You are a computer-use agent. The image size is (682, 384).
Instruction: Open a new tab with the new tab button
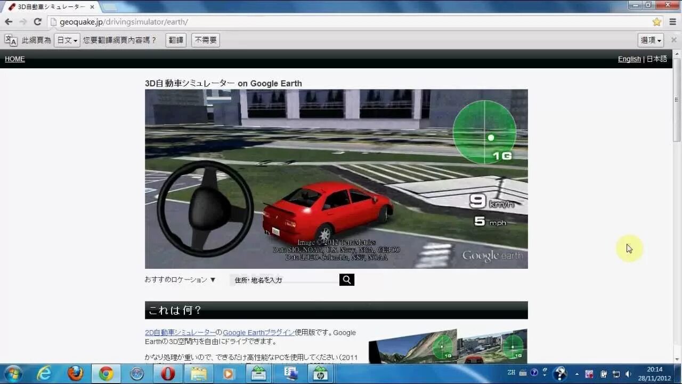[x=109, y=7]
